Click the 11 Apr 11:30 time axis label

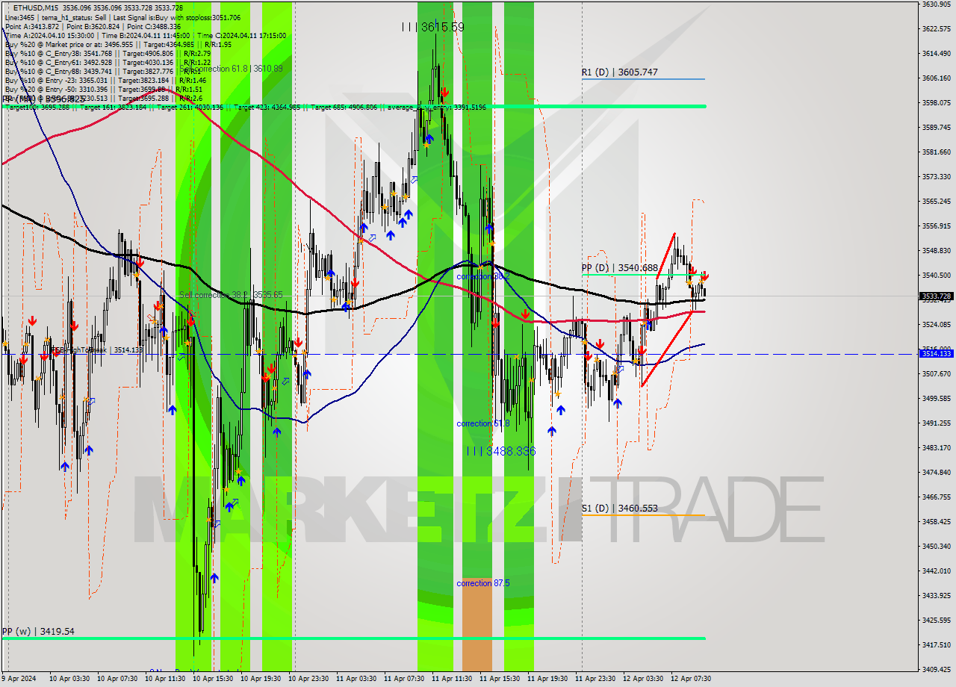tap(453, 679)
